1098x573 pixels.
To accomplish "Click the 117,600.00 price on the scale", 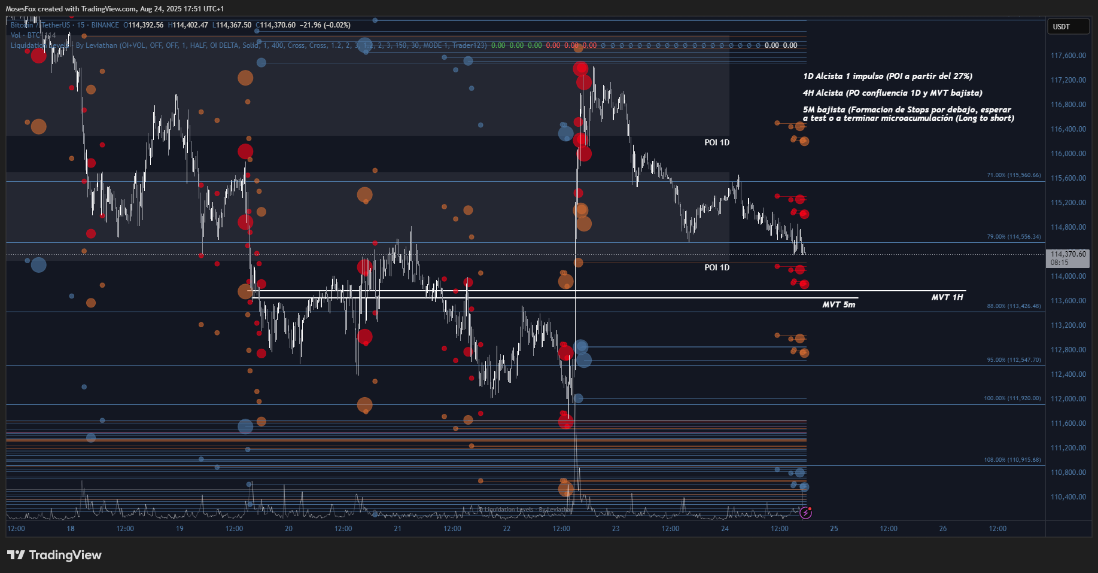I will pos(1068,56).
